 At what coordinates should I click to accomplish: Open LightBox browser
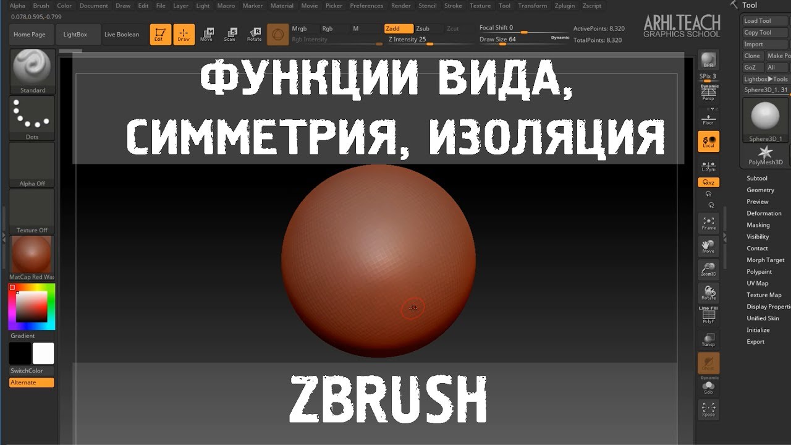[75, 35]
